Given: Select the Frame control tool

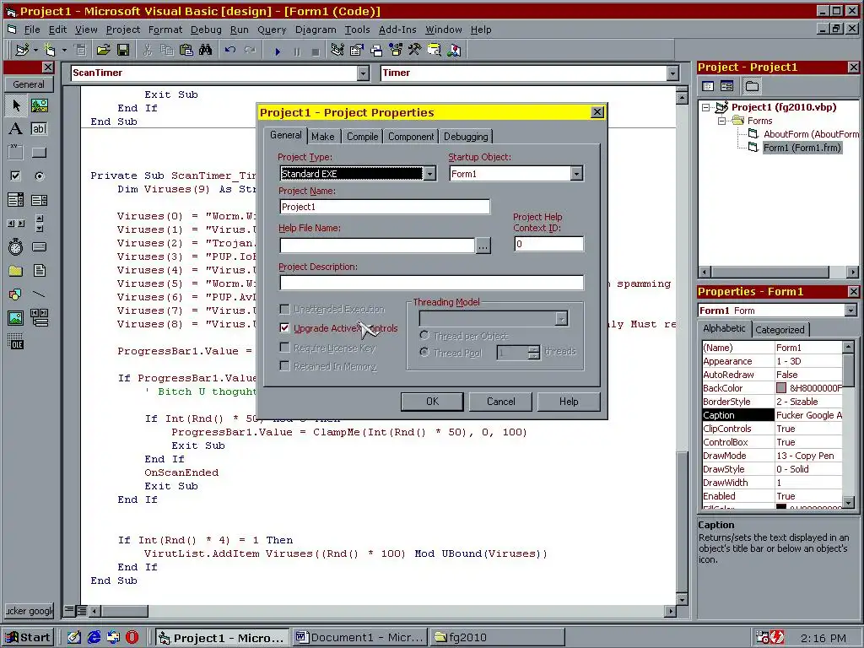Looking at the screenshot, I should point(16,153).
